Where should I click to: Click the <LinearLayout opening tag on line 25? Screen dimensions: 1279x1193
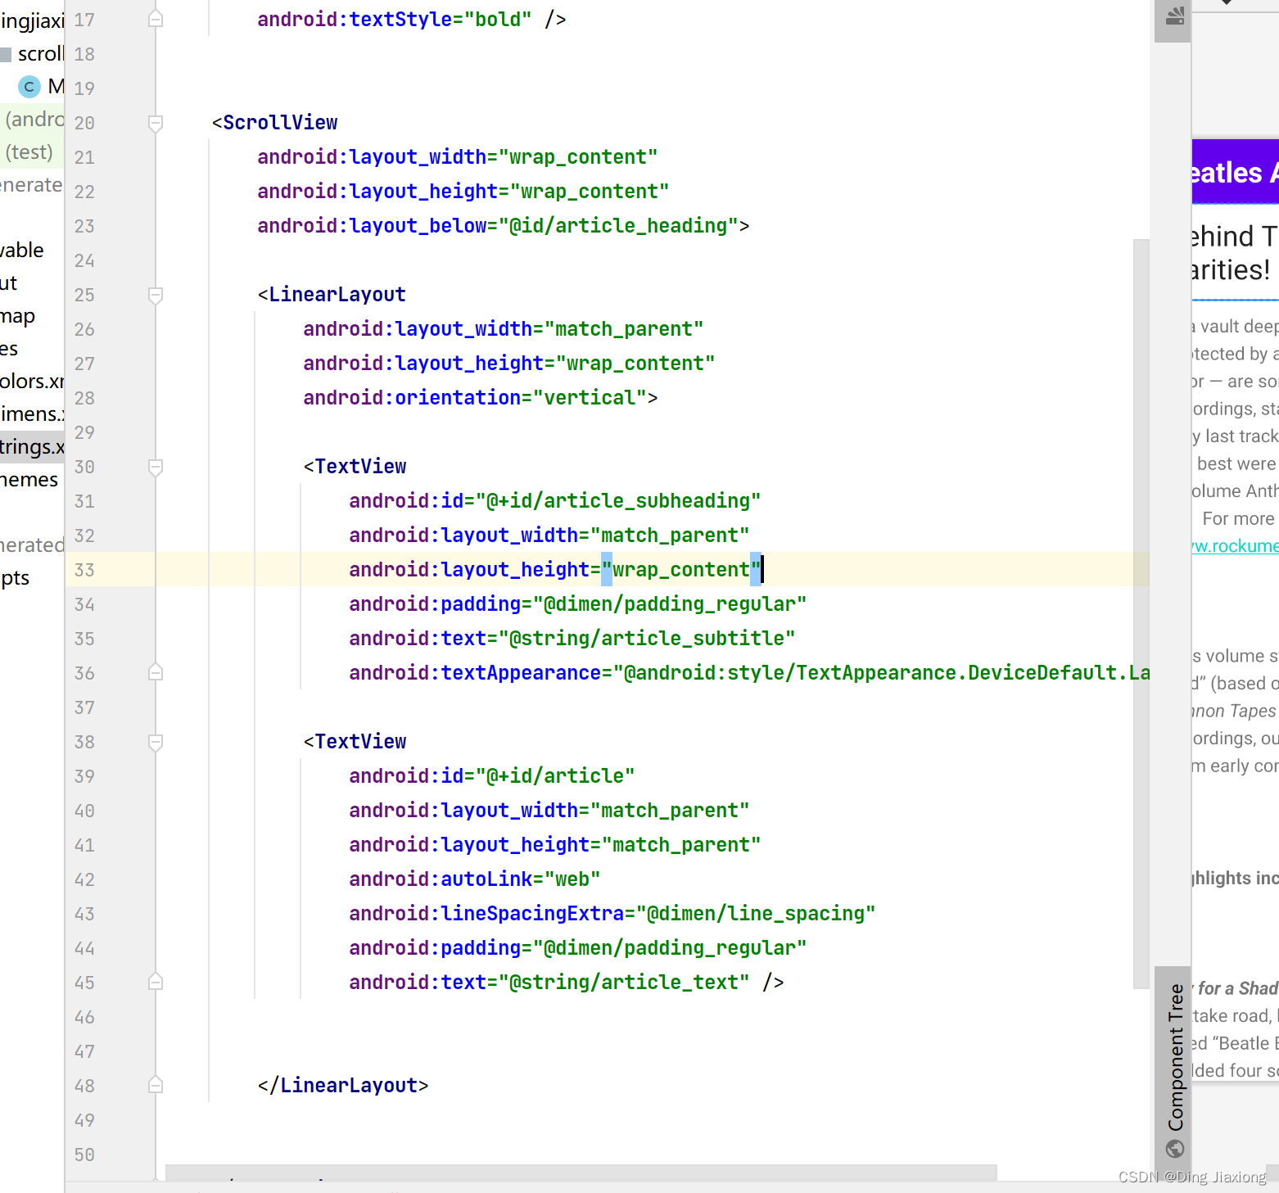point(332,295)
